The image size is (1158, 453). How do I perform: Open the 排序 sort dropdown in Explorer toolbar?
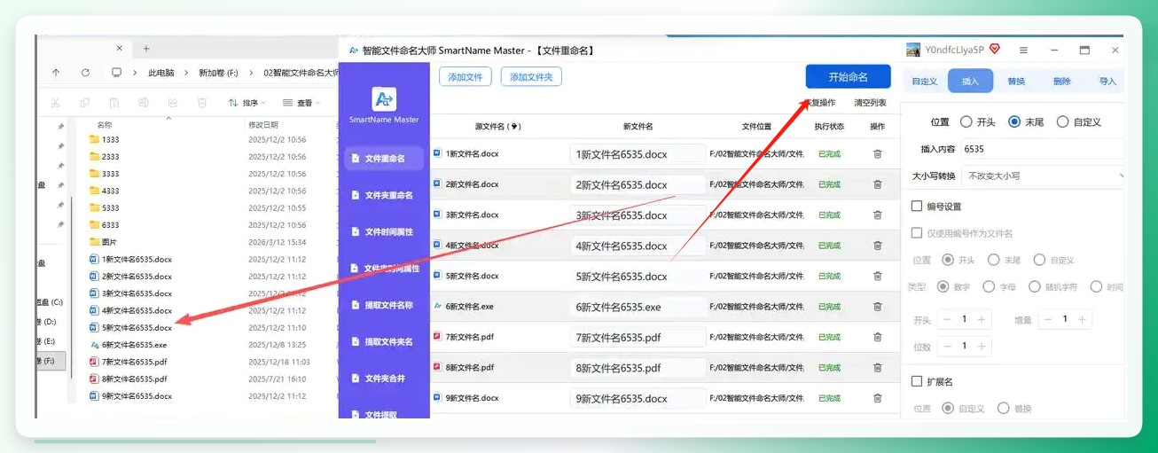(247, 103)
